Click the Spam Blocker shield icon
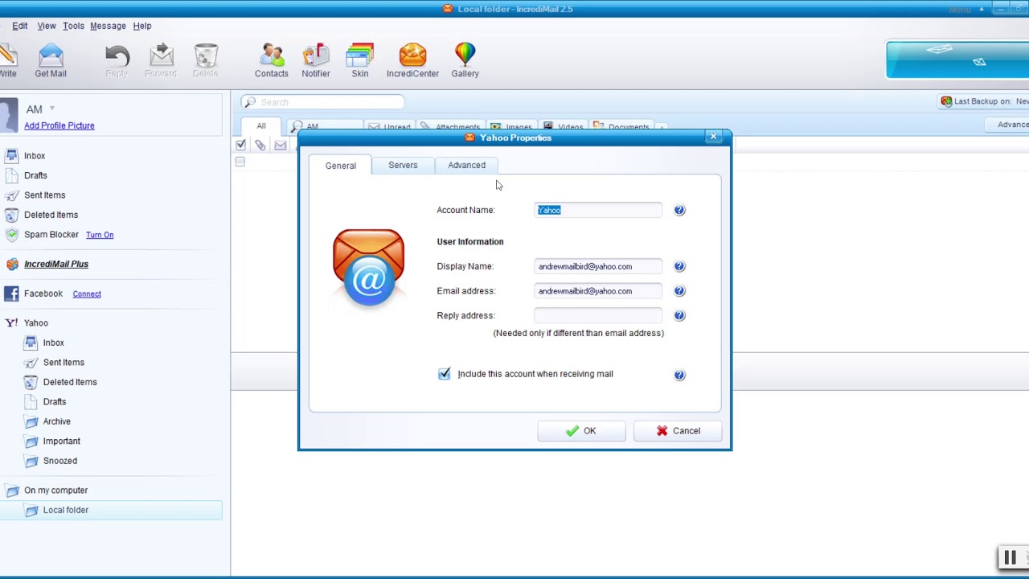 [x=11, y=235]
